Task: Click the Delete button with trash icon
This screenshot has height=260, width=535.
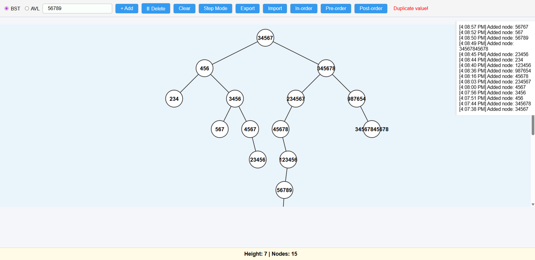Action: 155,8
